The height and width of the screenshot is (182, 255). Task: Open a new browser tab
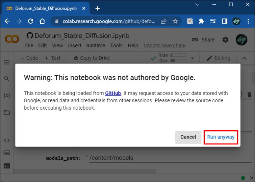(98, 8)
